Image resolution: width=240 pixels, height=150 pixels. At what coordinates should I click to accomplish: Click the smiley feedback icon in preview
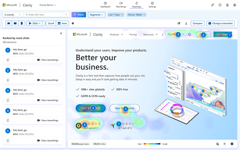point(190,34)
